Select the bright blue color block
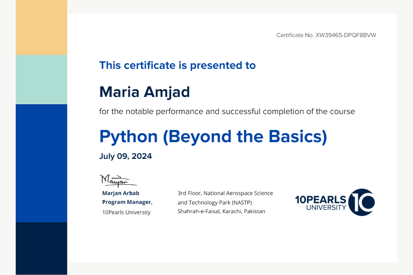 tap(41, 163)
